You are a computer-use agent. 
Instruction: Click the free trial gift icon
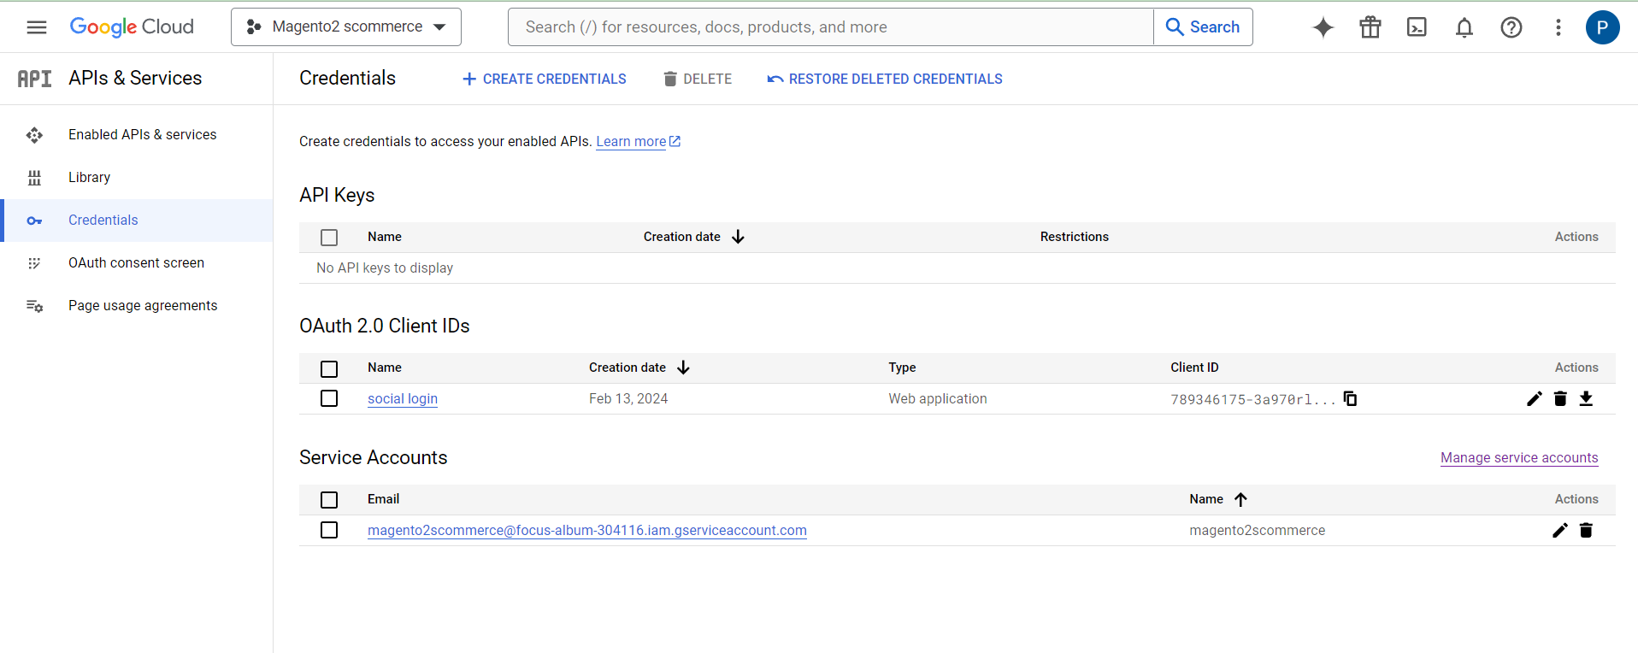tap(1370, 27)
